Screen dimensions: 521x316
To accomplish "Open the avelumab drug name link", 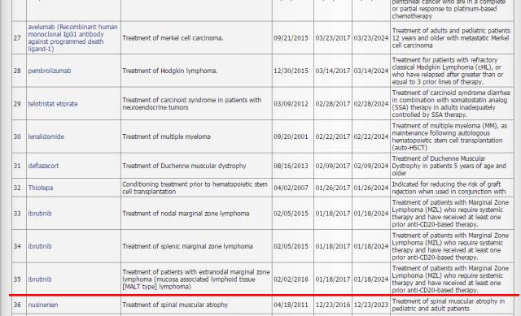I will [72, 38].
